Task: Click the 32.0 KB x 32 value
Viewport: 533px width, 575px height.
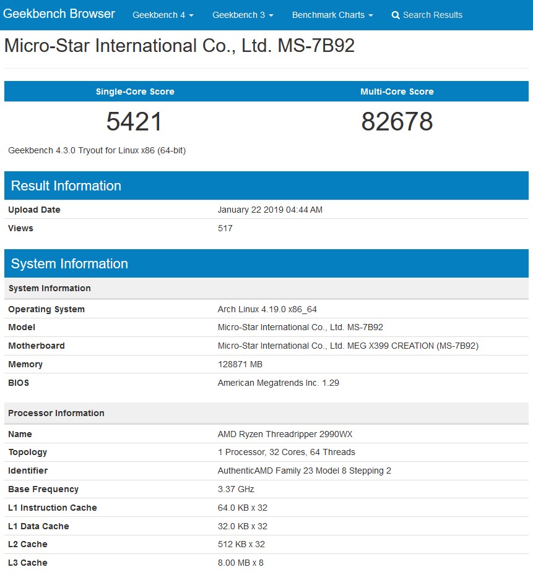Action: coord(242,526)
